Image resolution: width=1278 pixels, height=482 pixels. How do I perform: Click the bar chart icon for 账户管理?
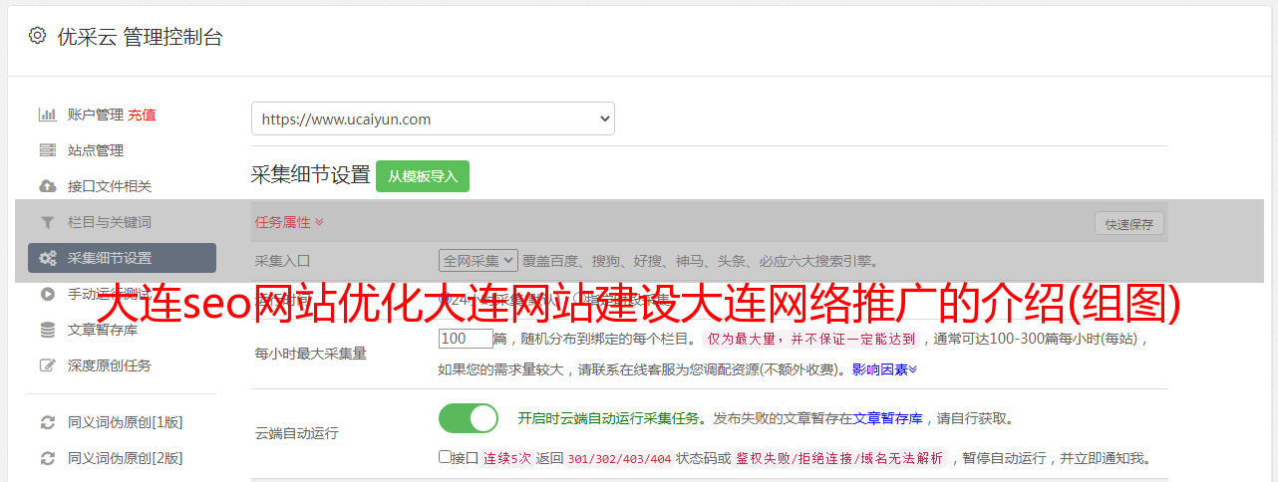point(47,115)
